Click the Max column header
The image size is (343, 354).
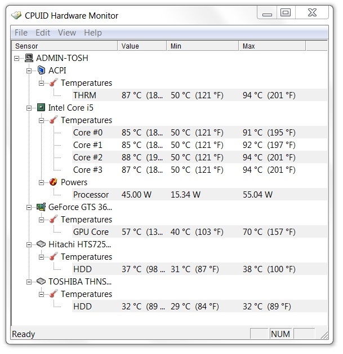click(x=272, y=46)
